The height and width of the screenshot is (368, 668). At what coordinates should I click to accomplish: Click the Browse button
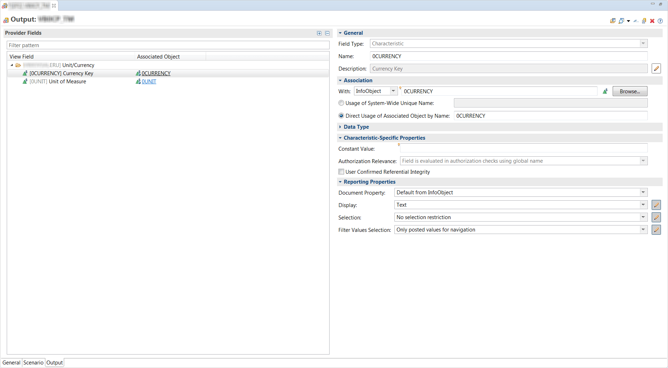pyautogui.click(x=629, y=91)
